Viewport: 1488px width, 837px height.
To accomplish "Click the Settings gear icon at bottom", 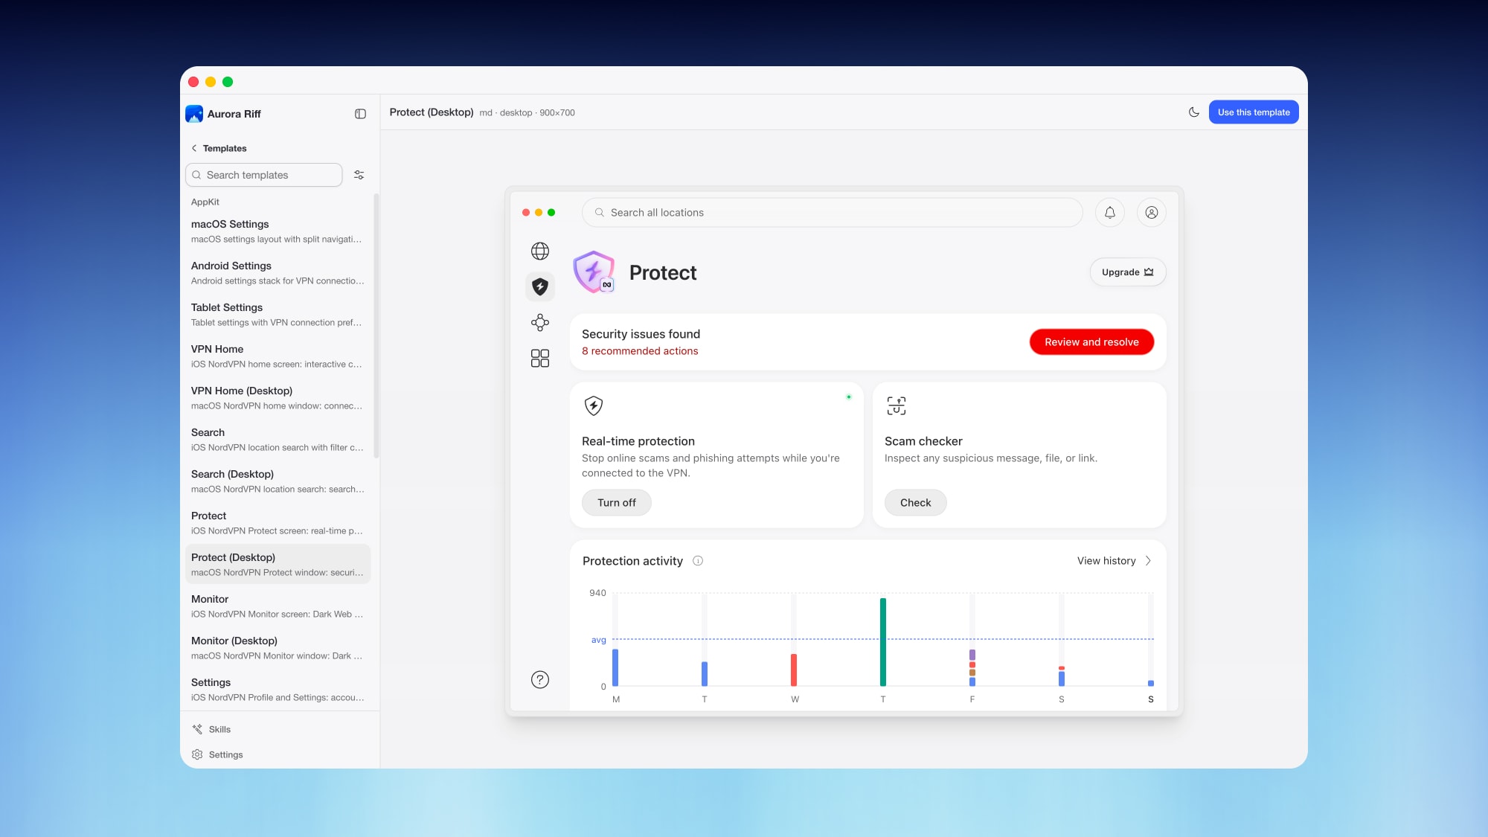I will [x=197, y=754].
